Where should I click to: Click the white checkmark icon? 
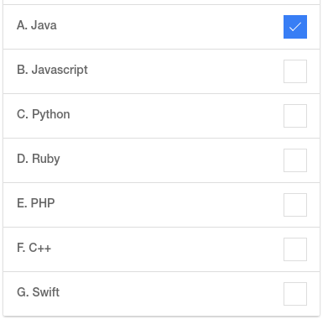pos(295,27)
